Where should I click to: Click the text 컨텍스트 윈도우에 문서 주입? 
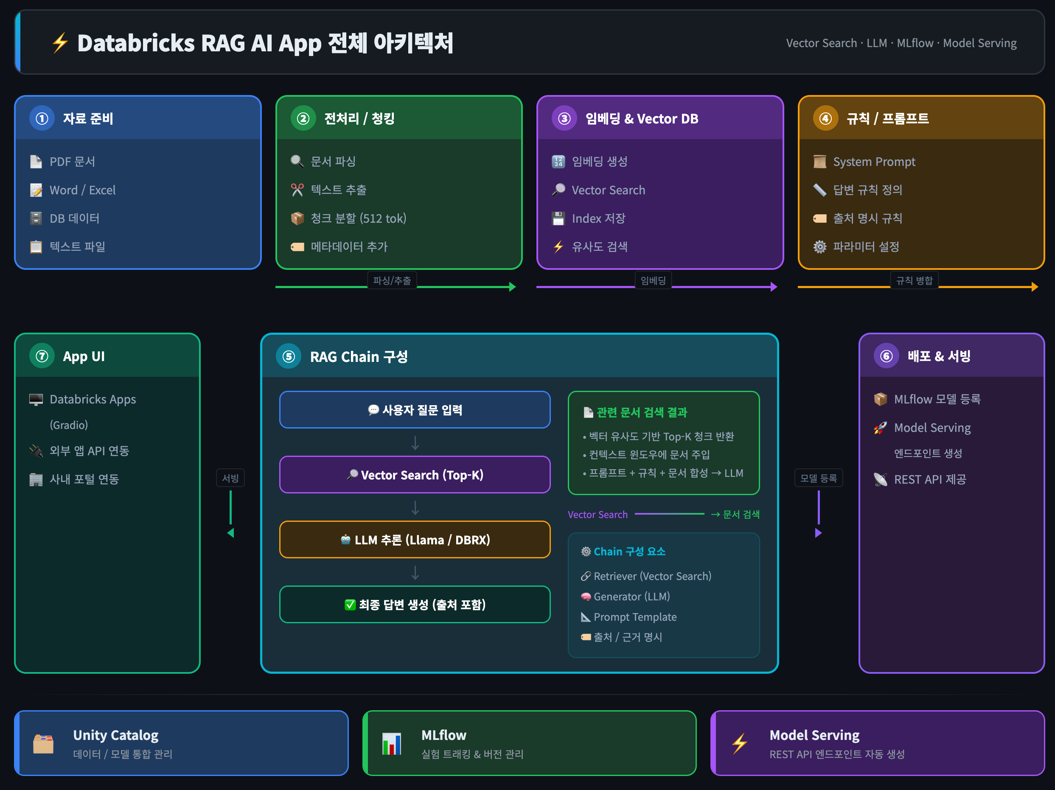(x=649, y=455)
